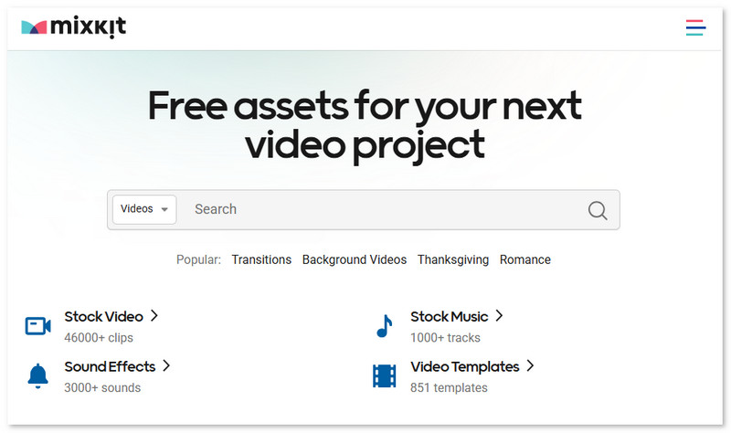
Task: Select the Transitions popular search
Action: (x=261, y=259)
